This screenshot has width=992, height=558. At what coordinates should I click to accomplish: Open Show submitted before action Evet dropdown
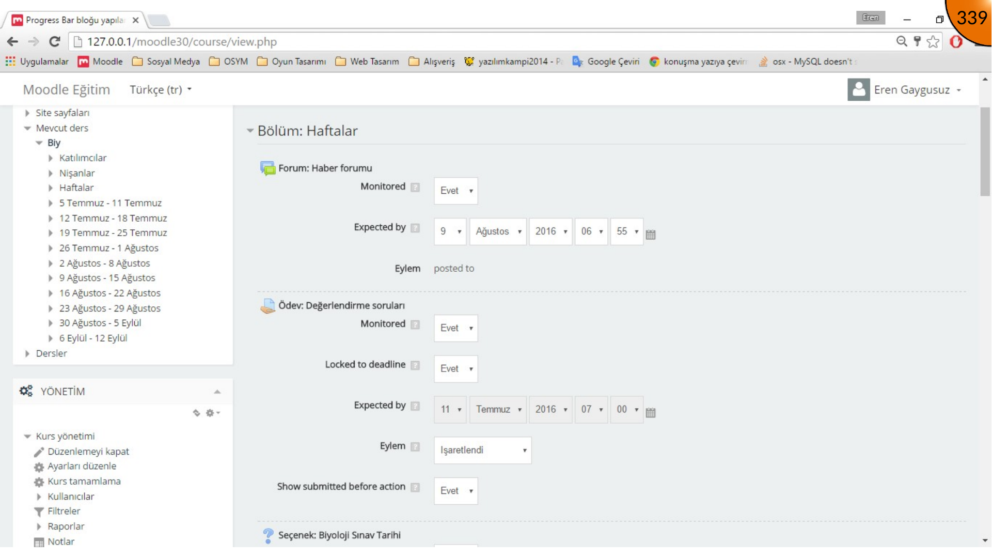(456, 491)
